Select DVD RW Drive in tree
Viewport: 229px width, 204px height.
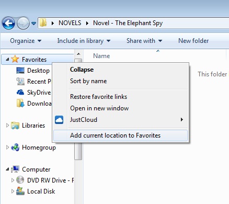[x=51, y=180]
